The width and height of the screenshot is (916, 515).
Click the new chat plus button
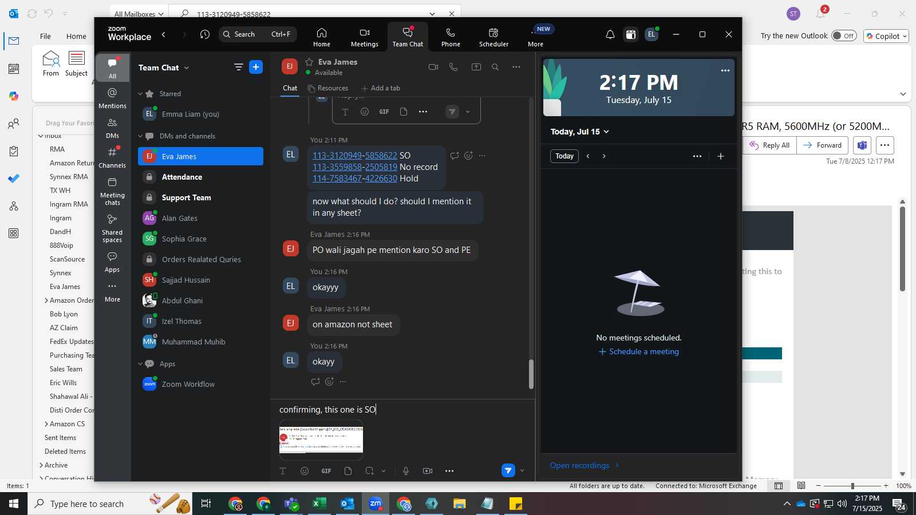pos(256,67)
